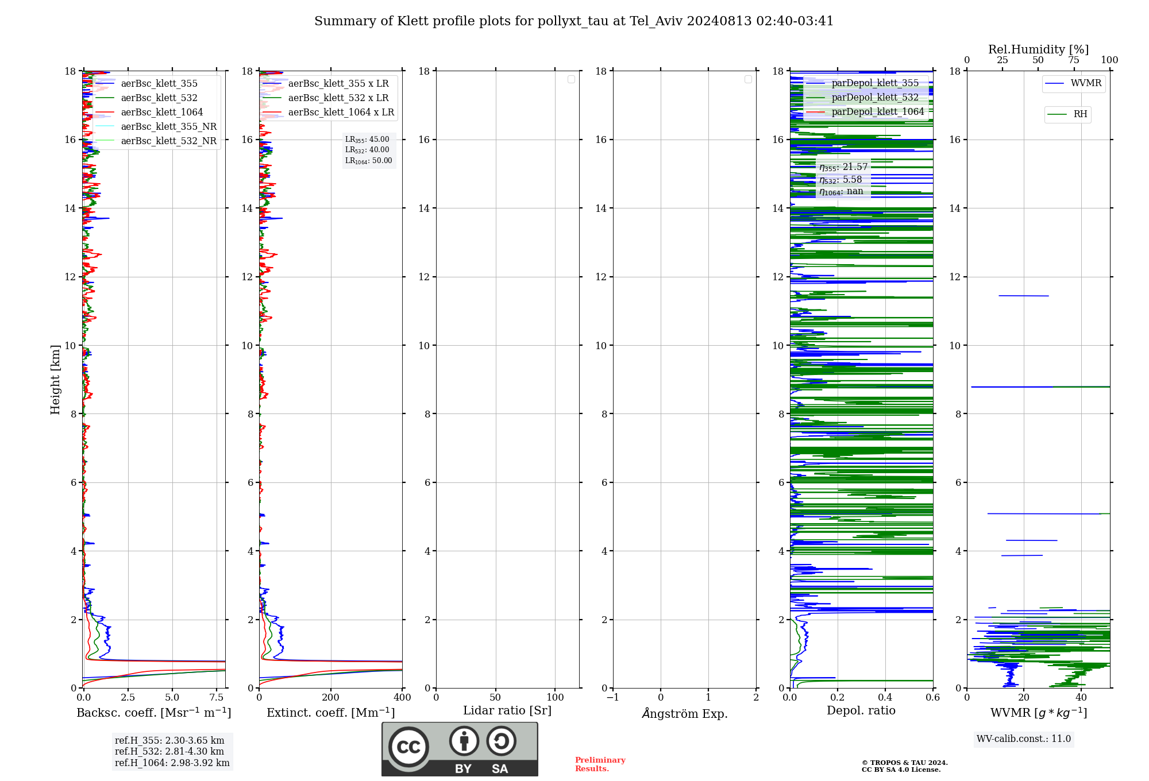Click the η532: 5.58 value
Image resolution: width=1149 pixels, height=781 pixels.
pyautogui.click(x=840, y=180)
